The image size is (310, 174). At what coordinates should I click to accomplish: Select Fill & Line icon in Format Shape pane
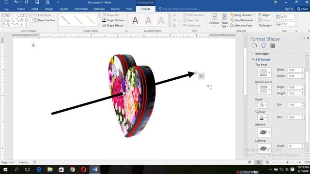click(x=254, y=45)
